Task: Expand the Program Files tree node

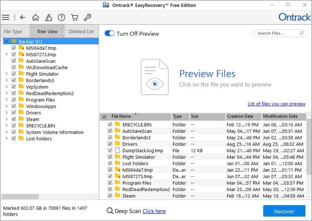Action: click(x=6, y=100)
